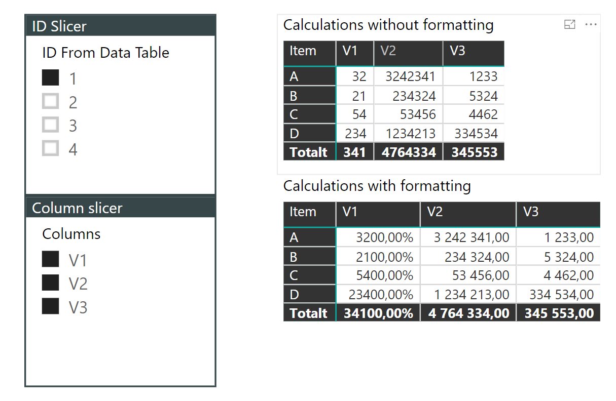Click cell value 234 324,00
Screen dimensions: 616x401
click(477, 257)
